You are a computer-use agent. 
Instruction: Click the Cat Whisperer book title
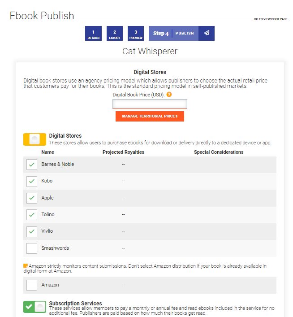pos(150,51)
